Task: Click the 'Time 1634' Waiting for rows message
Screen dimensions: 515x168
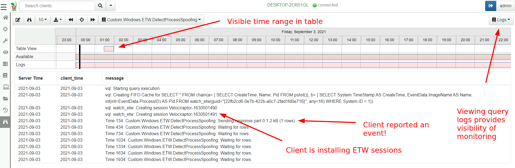Action: pyautogui.click(x=179, y=153)
